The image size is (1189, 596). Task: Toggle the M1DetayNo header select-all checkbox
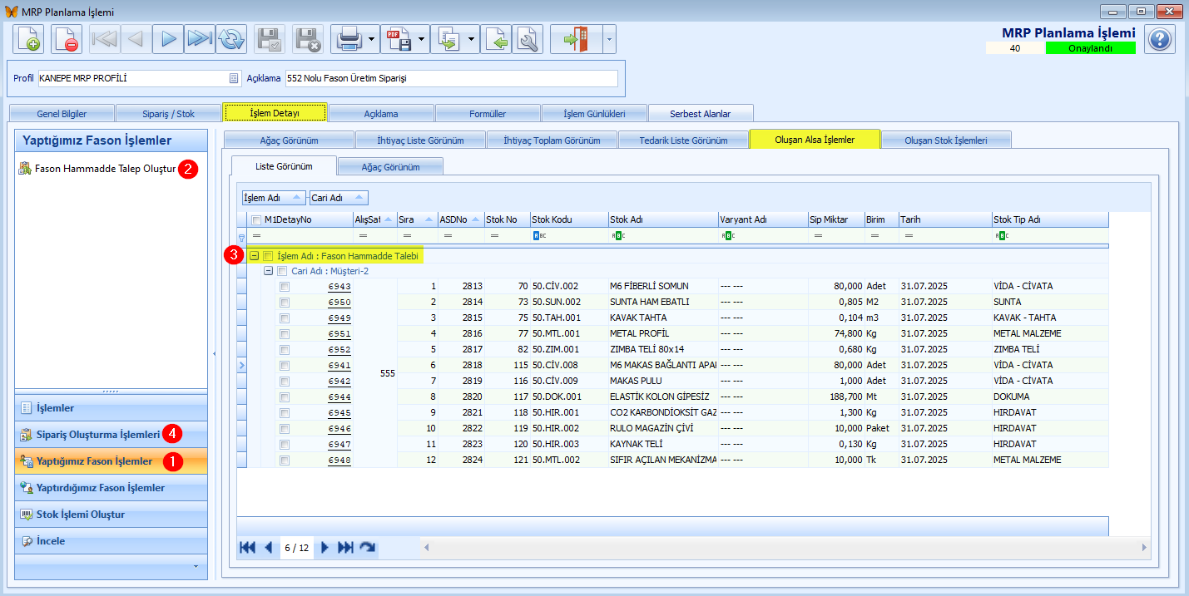256,219
